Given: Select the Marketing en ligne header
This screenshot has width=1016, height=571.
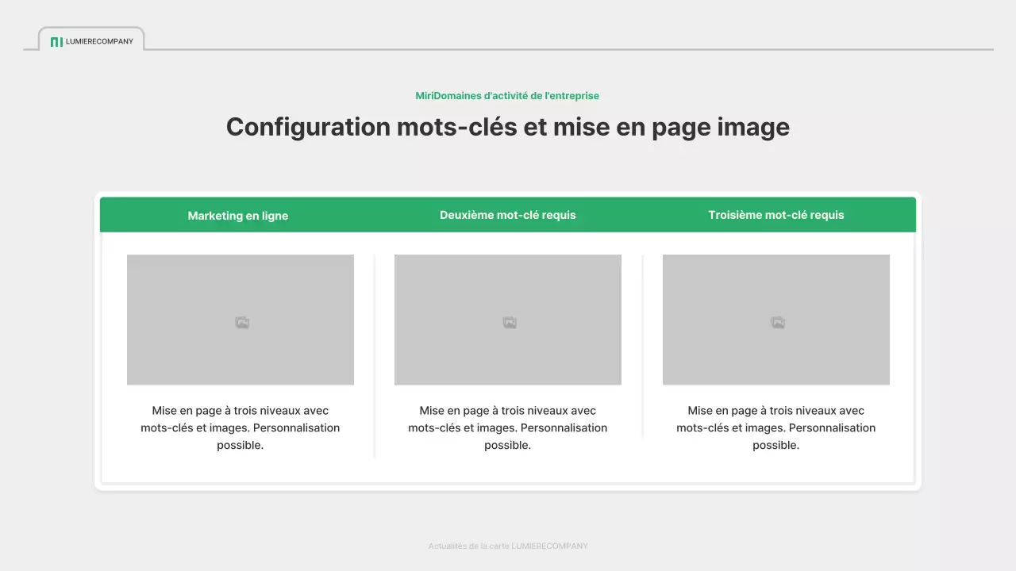Looking at the screenshot, I should (237, 215).
